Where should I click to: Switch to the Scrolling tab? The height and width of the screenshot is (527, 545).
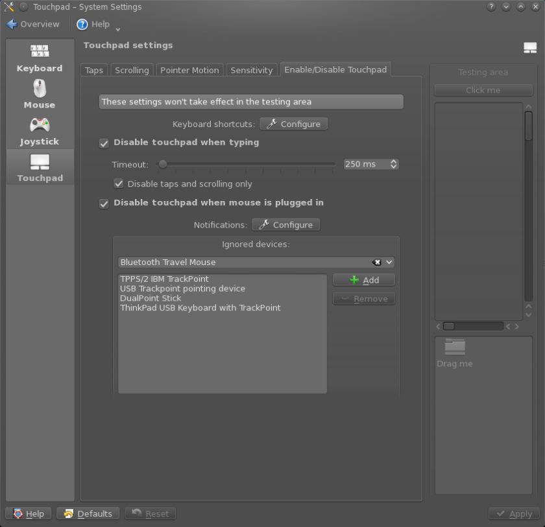[x=132, y=70]
